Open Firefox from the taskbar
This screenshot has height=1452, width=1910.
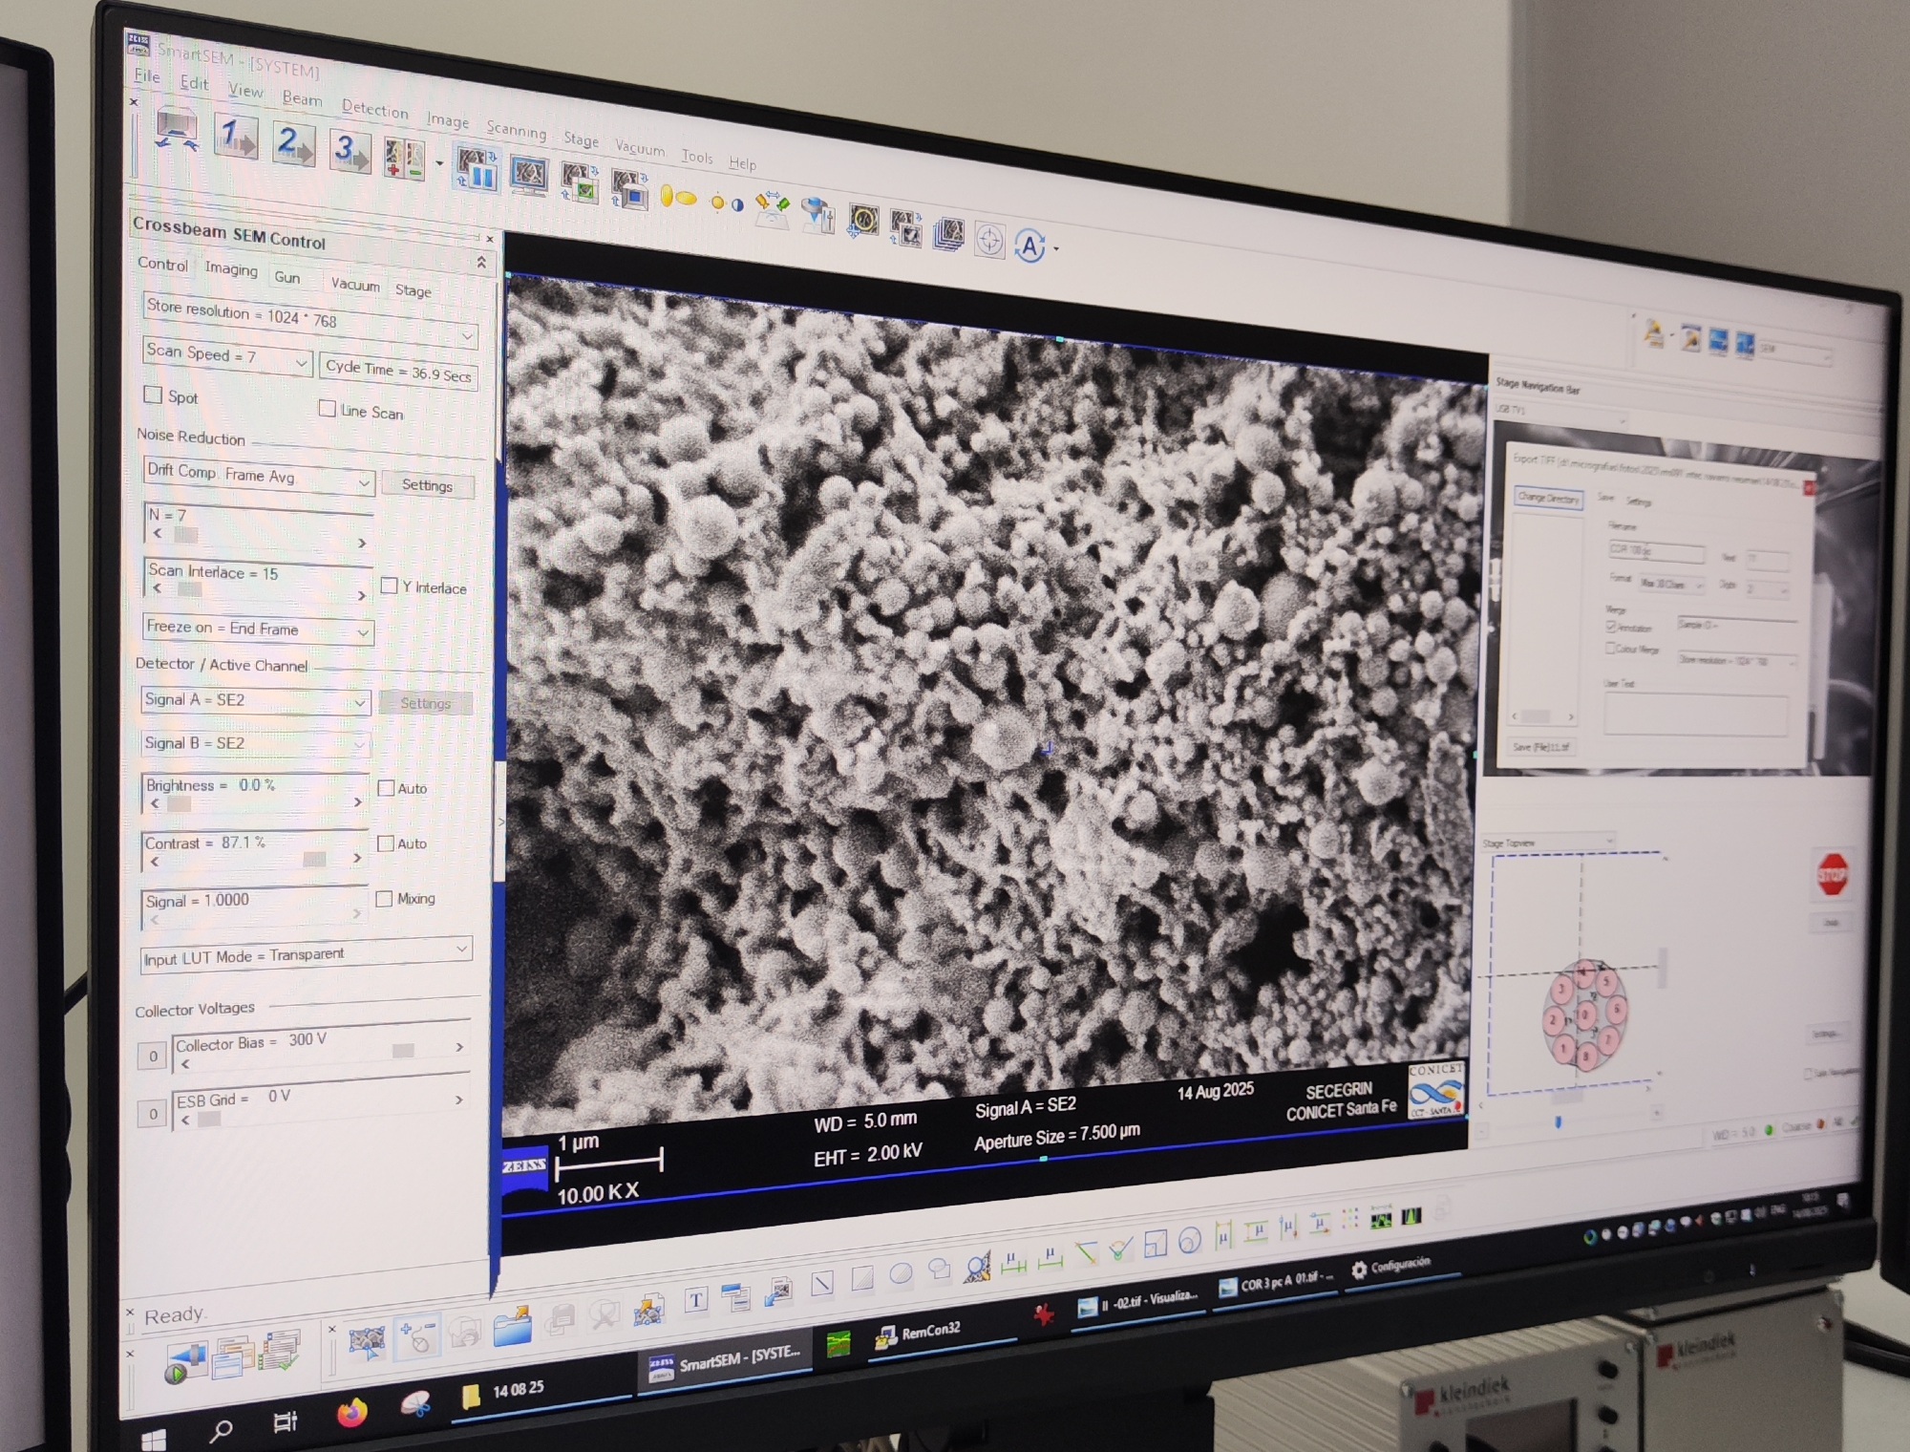352,1411
